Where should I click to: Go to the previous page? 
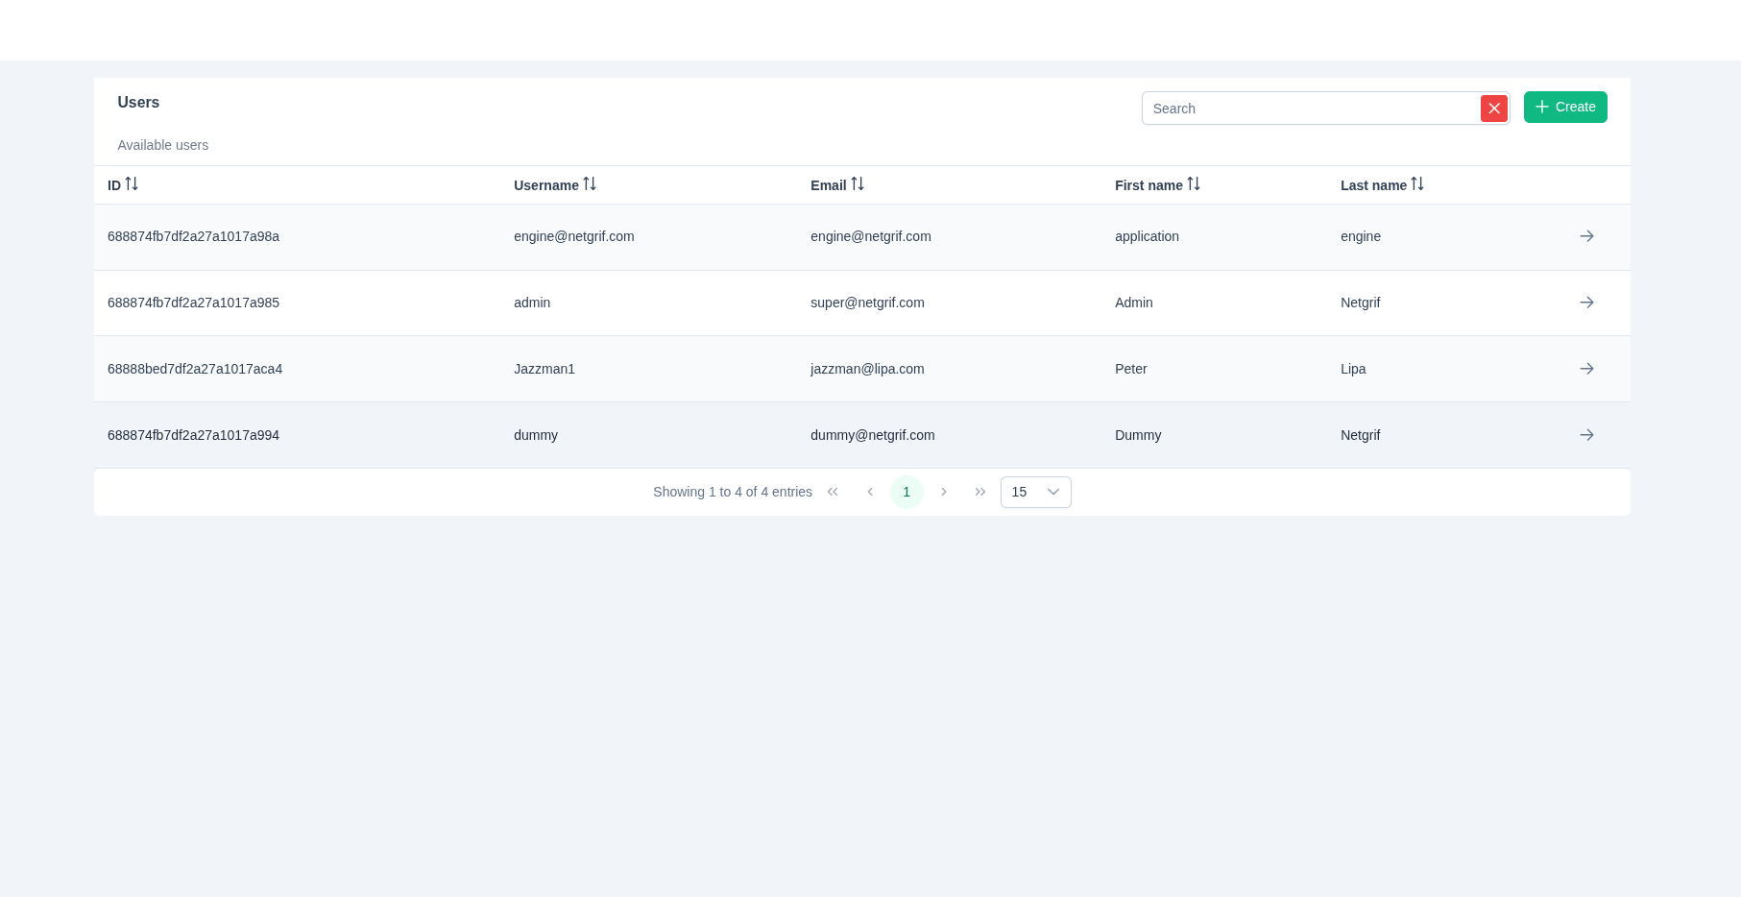870,492
